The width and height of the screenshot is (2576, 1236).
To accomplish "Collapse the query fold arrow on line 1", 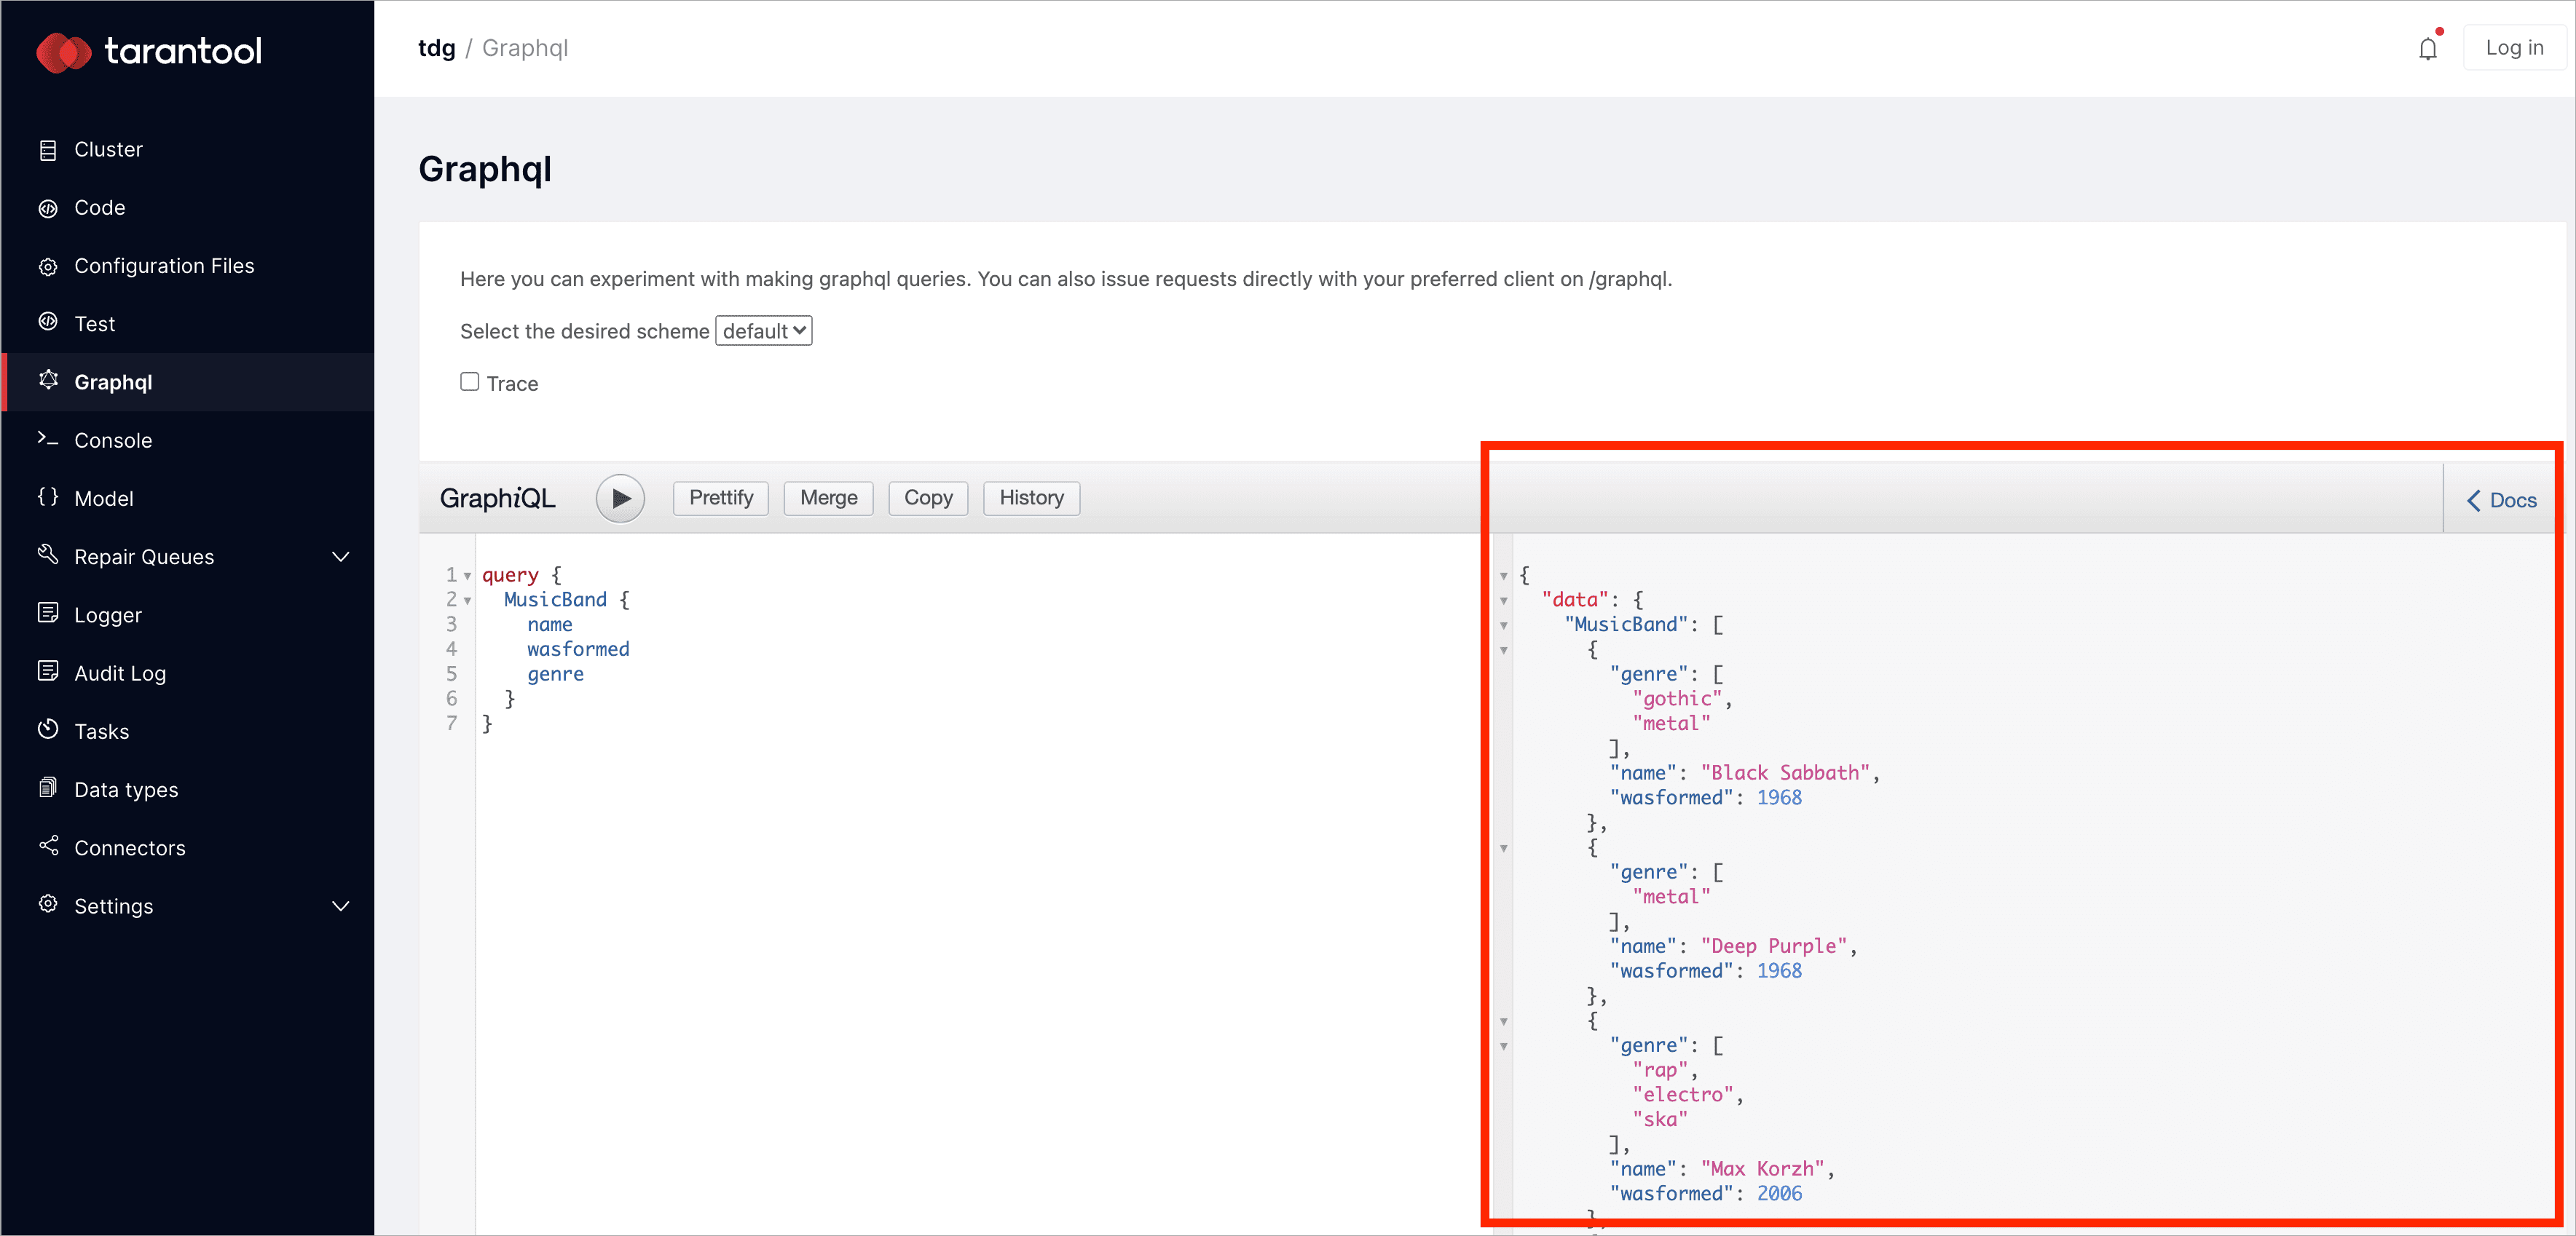I will coord(467,577).
